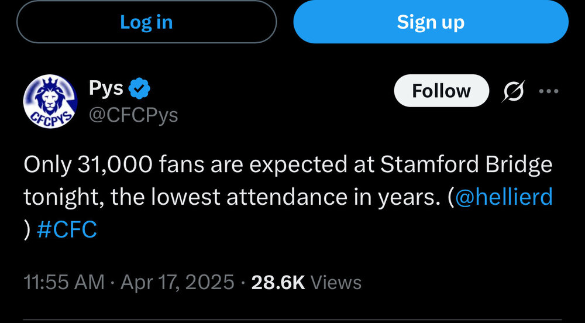Click the 11:55 AM timestamp
The width and height of the screenshot is (585, 323).
click(64, 283)
